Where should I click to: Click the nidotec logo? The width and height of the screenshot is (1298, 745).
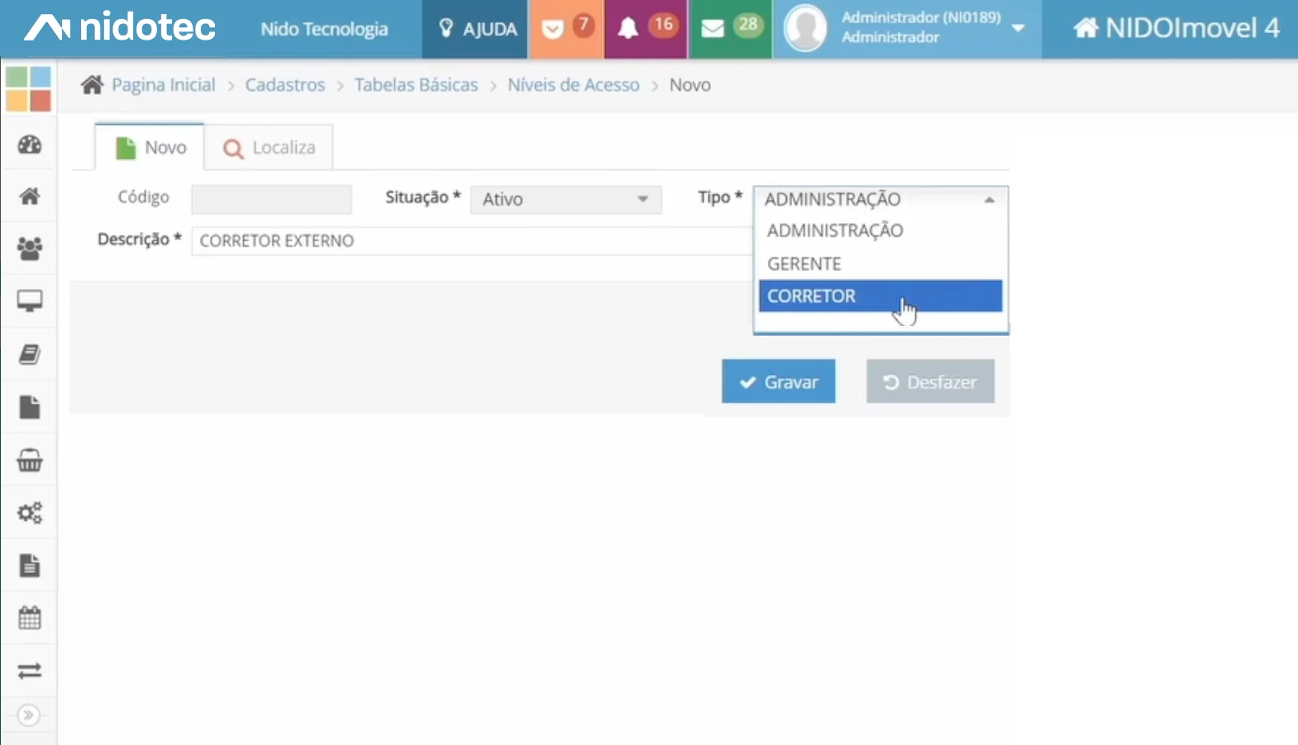tap(121, 28)
